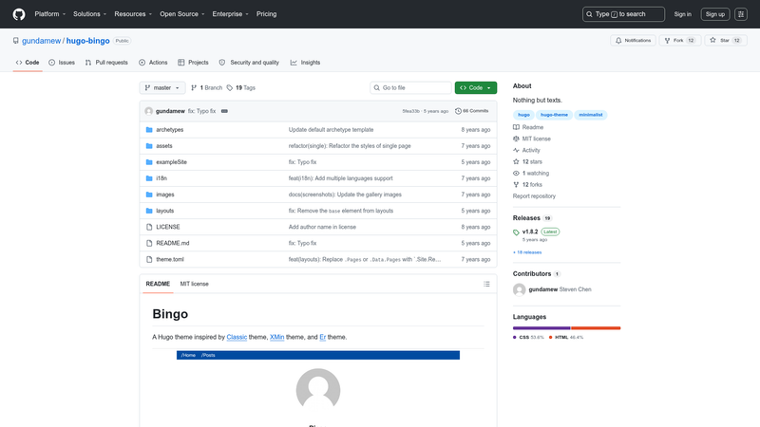This screenshot has height=427, width=760.
Task: Open the Classic theme link in README
Action: (237, 337)
